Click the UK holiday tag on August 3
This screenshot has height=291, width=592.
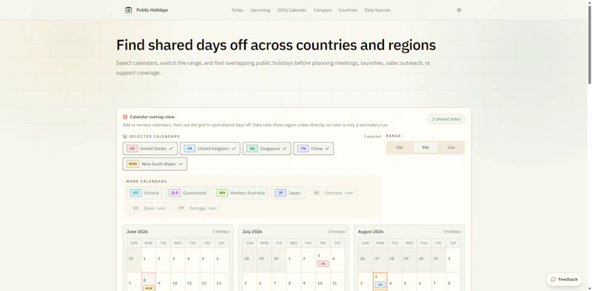[380, 284]
